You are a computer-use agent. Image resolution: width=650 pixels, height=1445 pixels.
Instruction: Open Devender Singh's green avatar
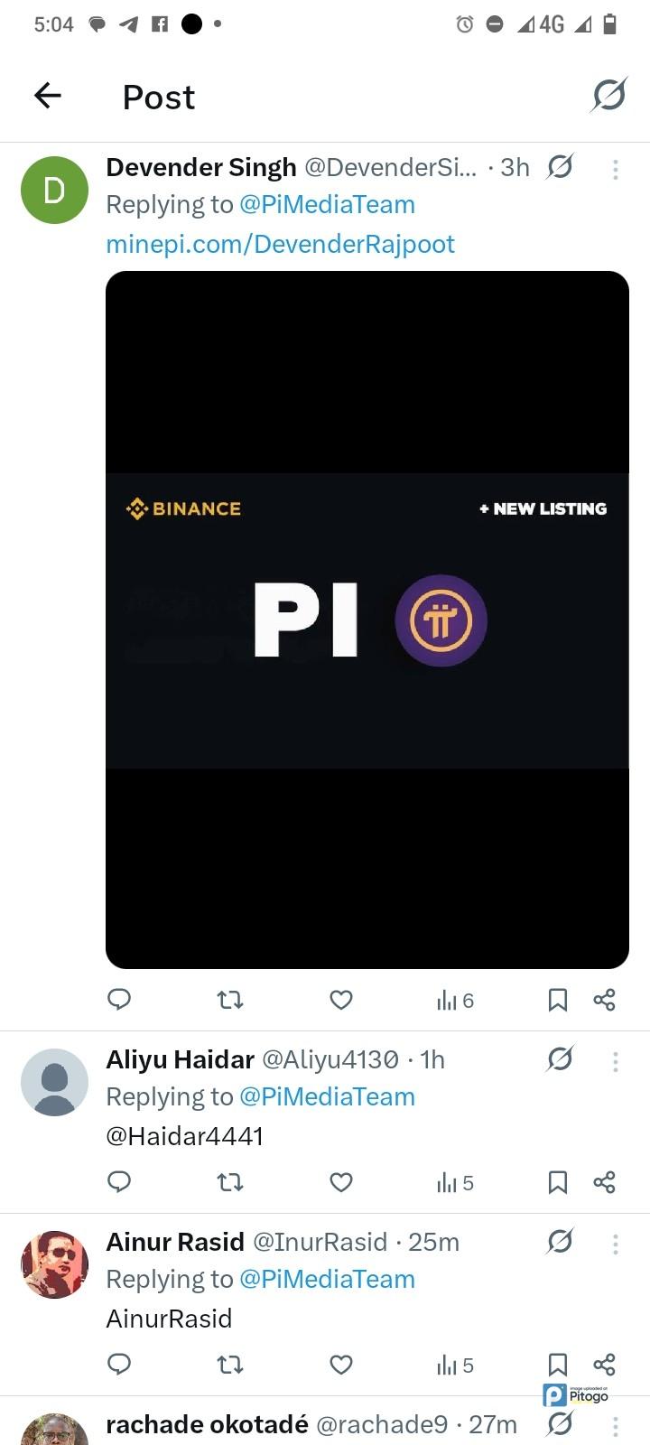(x=54, y=190)
